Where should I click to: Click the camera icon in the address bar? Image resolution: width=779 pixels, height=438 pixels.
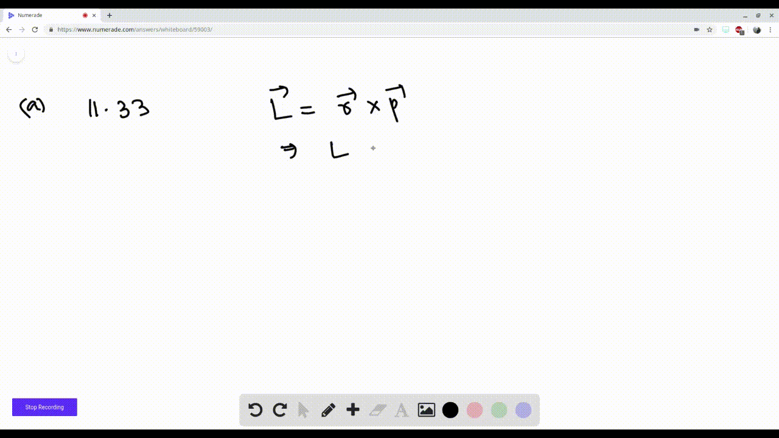(696, 29)
